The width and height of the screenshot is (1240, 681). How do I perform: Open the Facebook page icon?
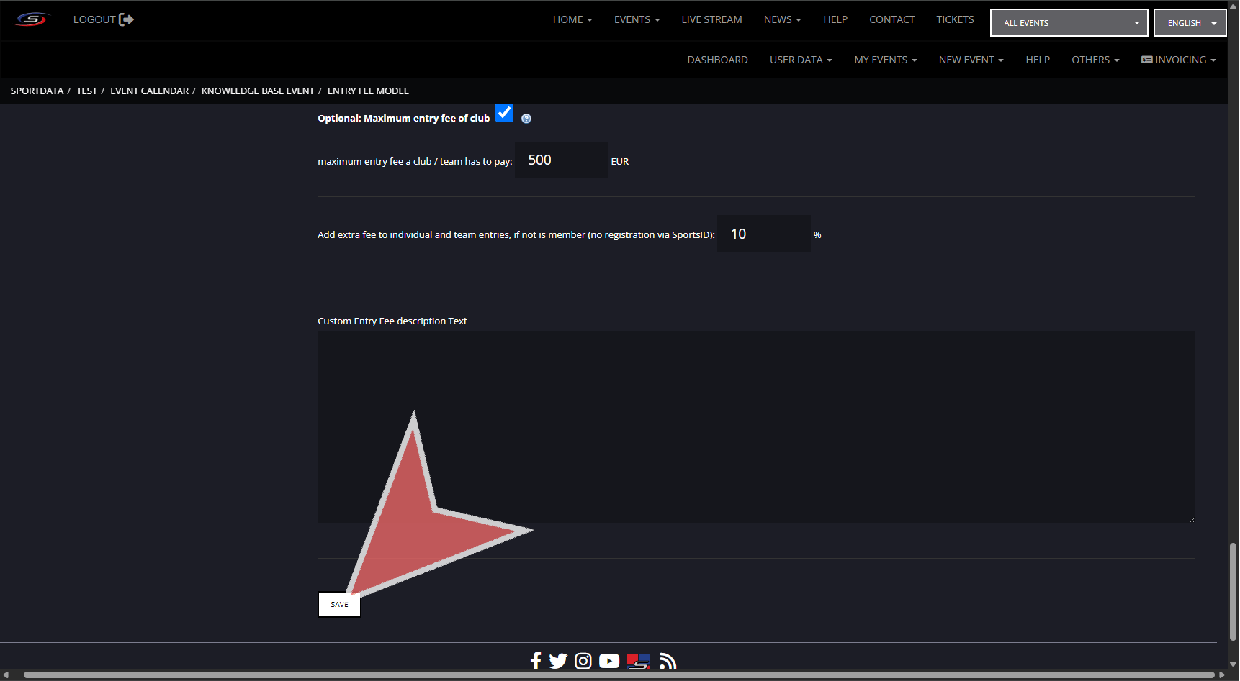click(x=535, y=661)
